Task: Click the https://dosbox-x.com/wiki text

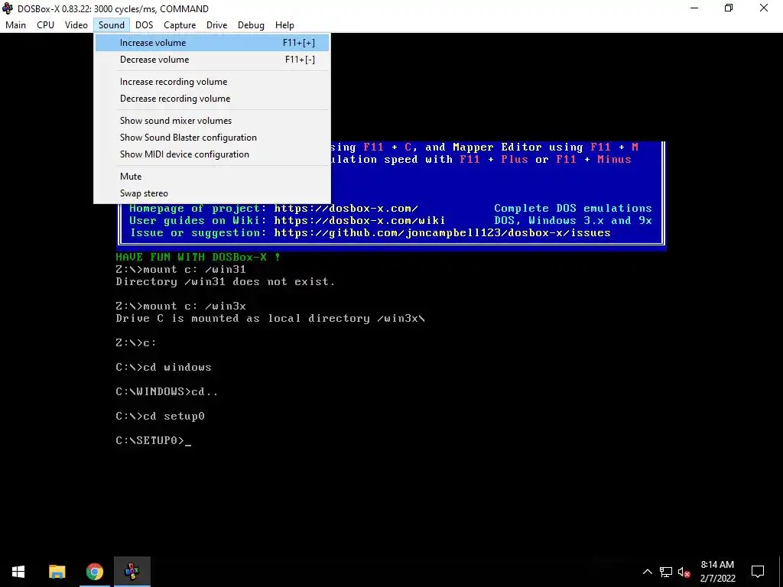Action: pos(359,221)
